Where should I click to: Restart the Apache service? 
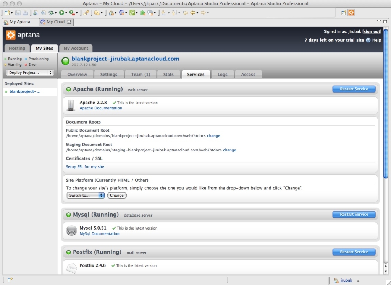354,89
